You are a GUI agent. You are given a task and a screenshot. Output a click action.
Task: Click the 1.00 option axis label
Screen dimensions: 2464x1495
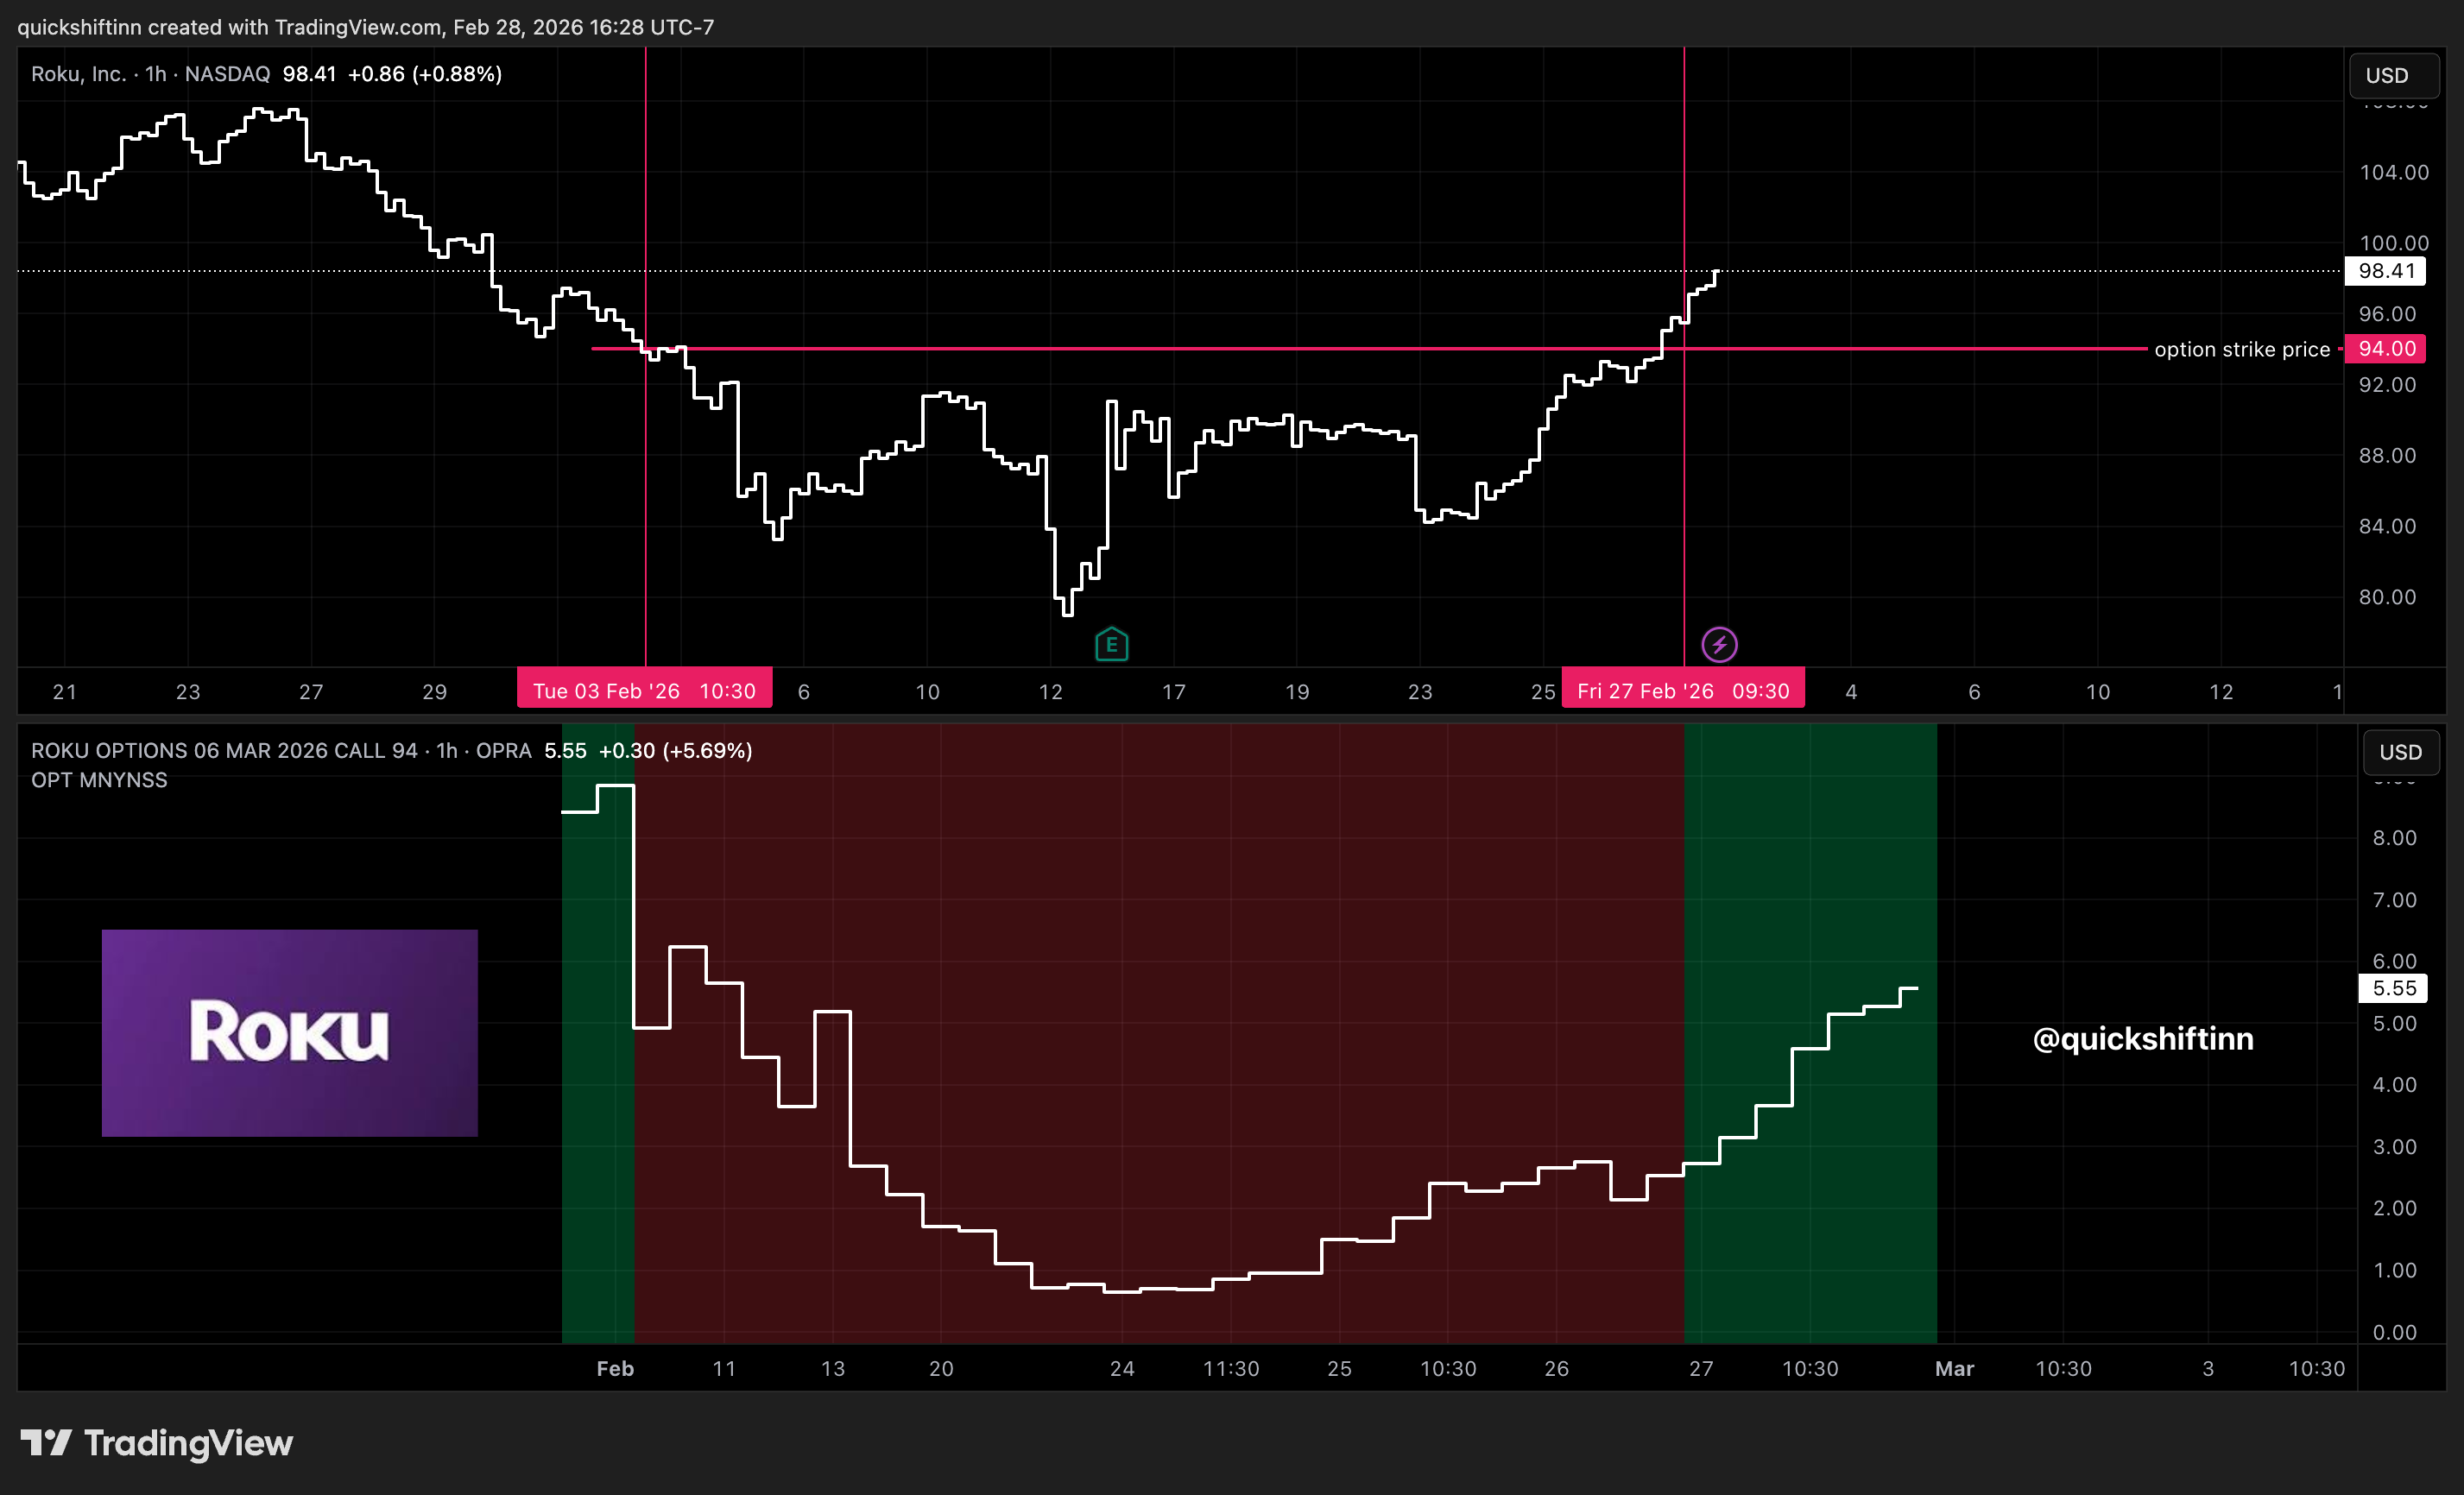(x=2394, y=1270)
